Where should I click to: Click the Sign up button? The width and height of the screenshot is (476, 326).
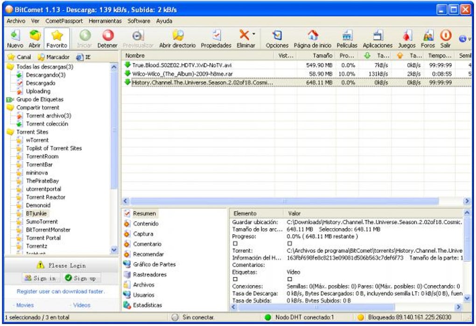pos(81,278)
